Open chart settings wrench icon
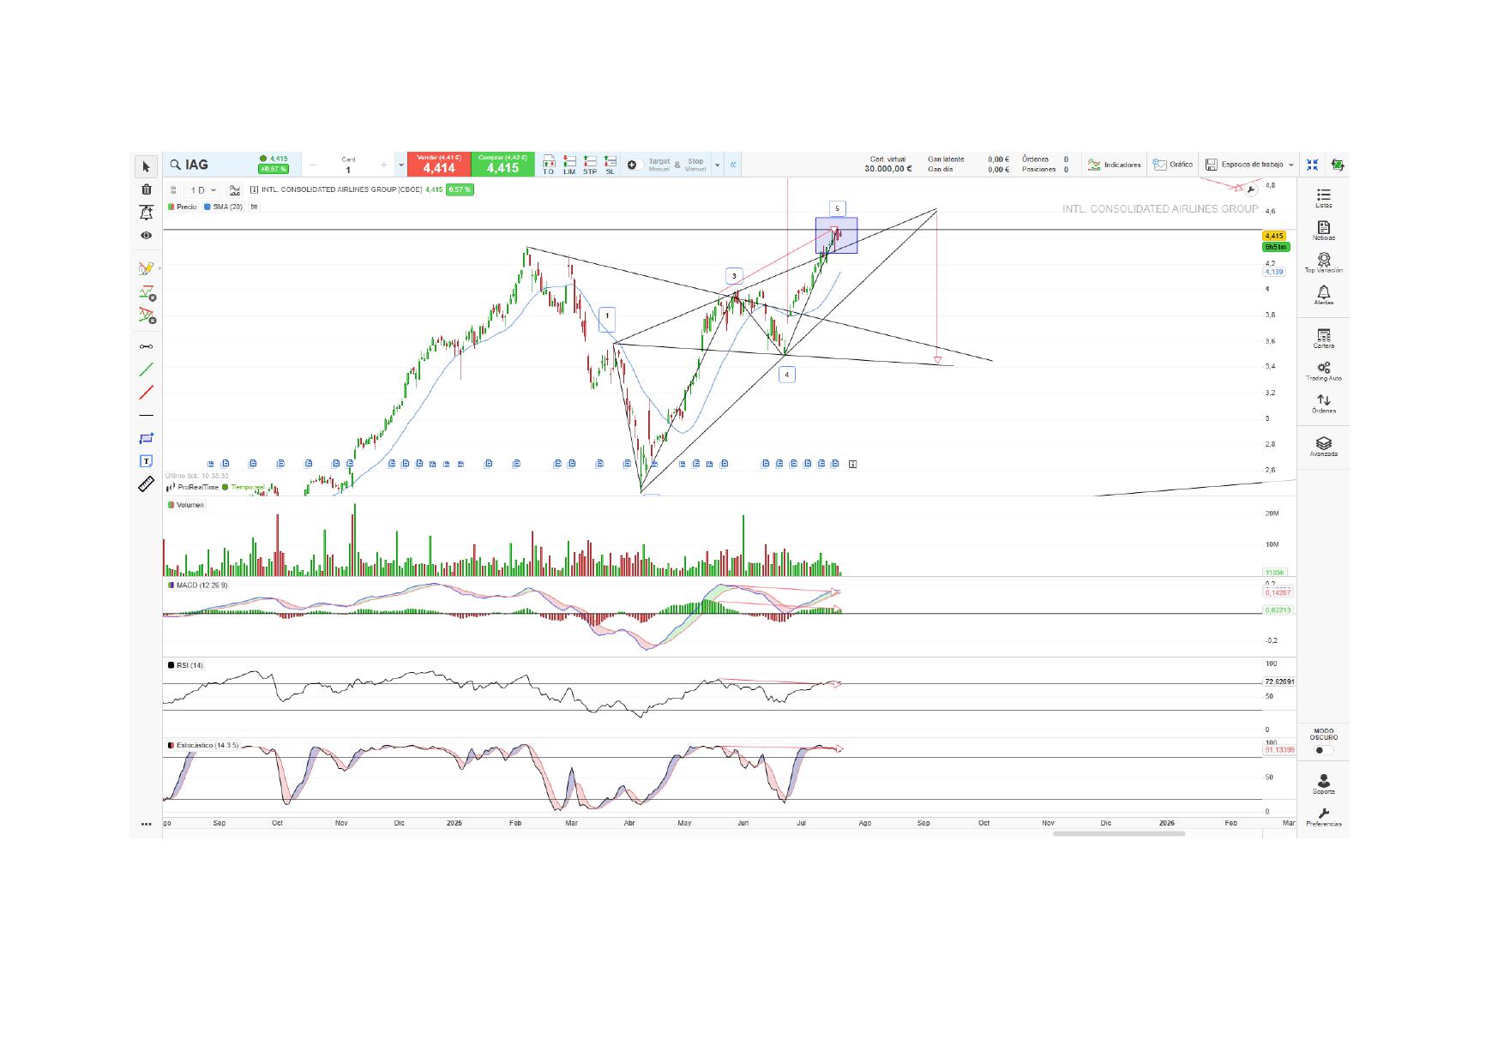Image resolution: width=1504 pixels, height=1063 pixels. [1250, 190]
